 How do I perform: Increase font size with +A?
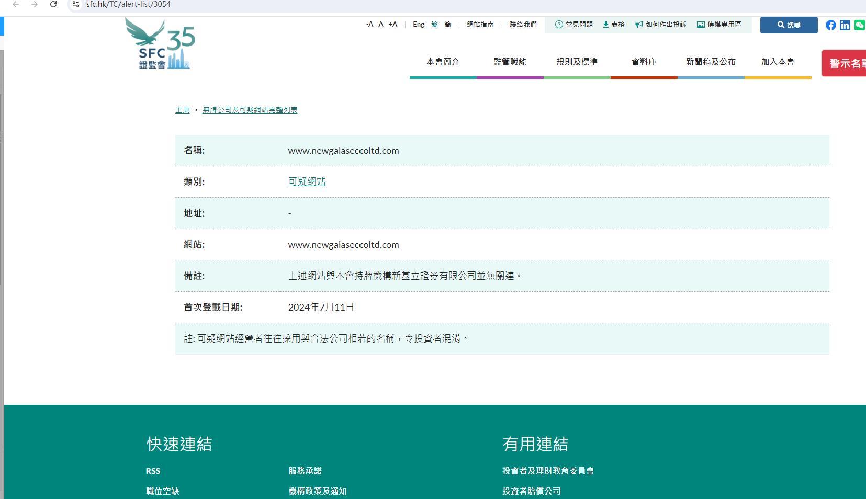393,25
